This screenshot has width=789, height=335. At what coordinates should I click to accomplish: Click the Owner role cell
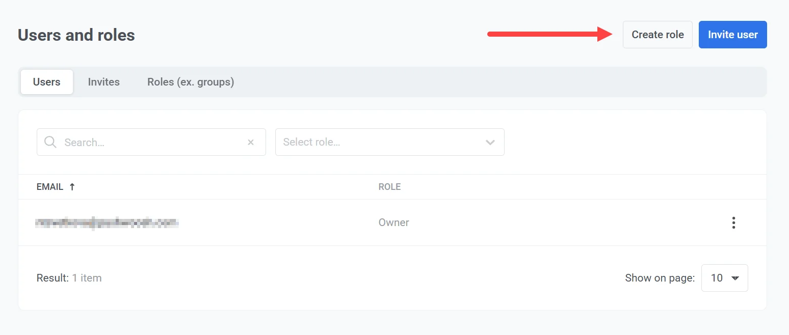(x=393, y=222)
